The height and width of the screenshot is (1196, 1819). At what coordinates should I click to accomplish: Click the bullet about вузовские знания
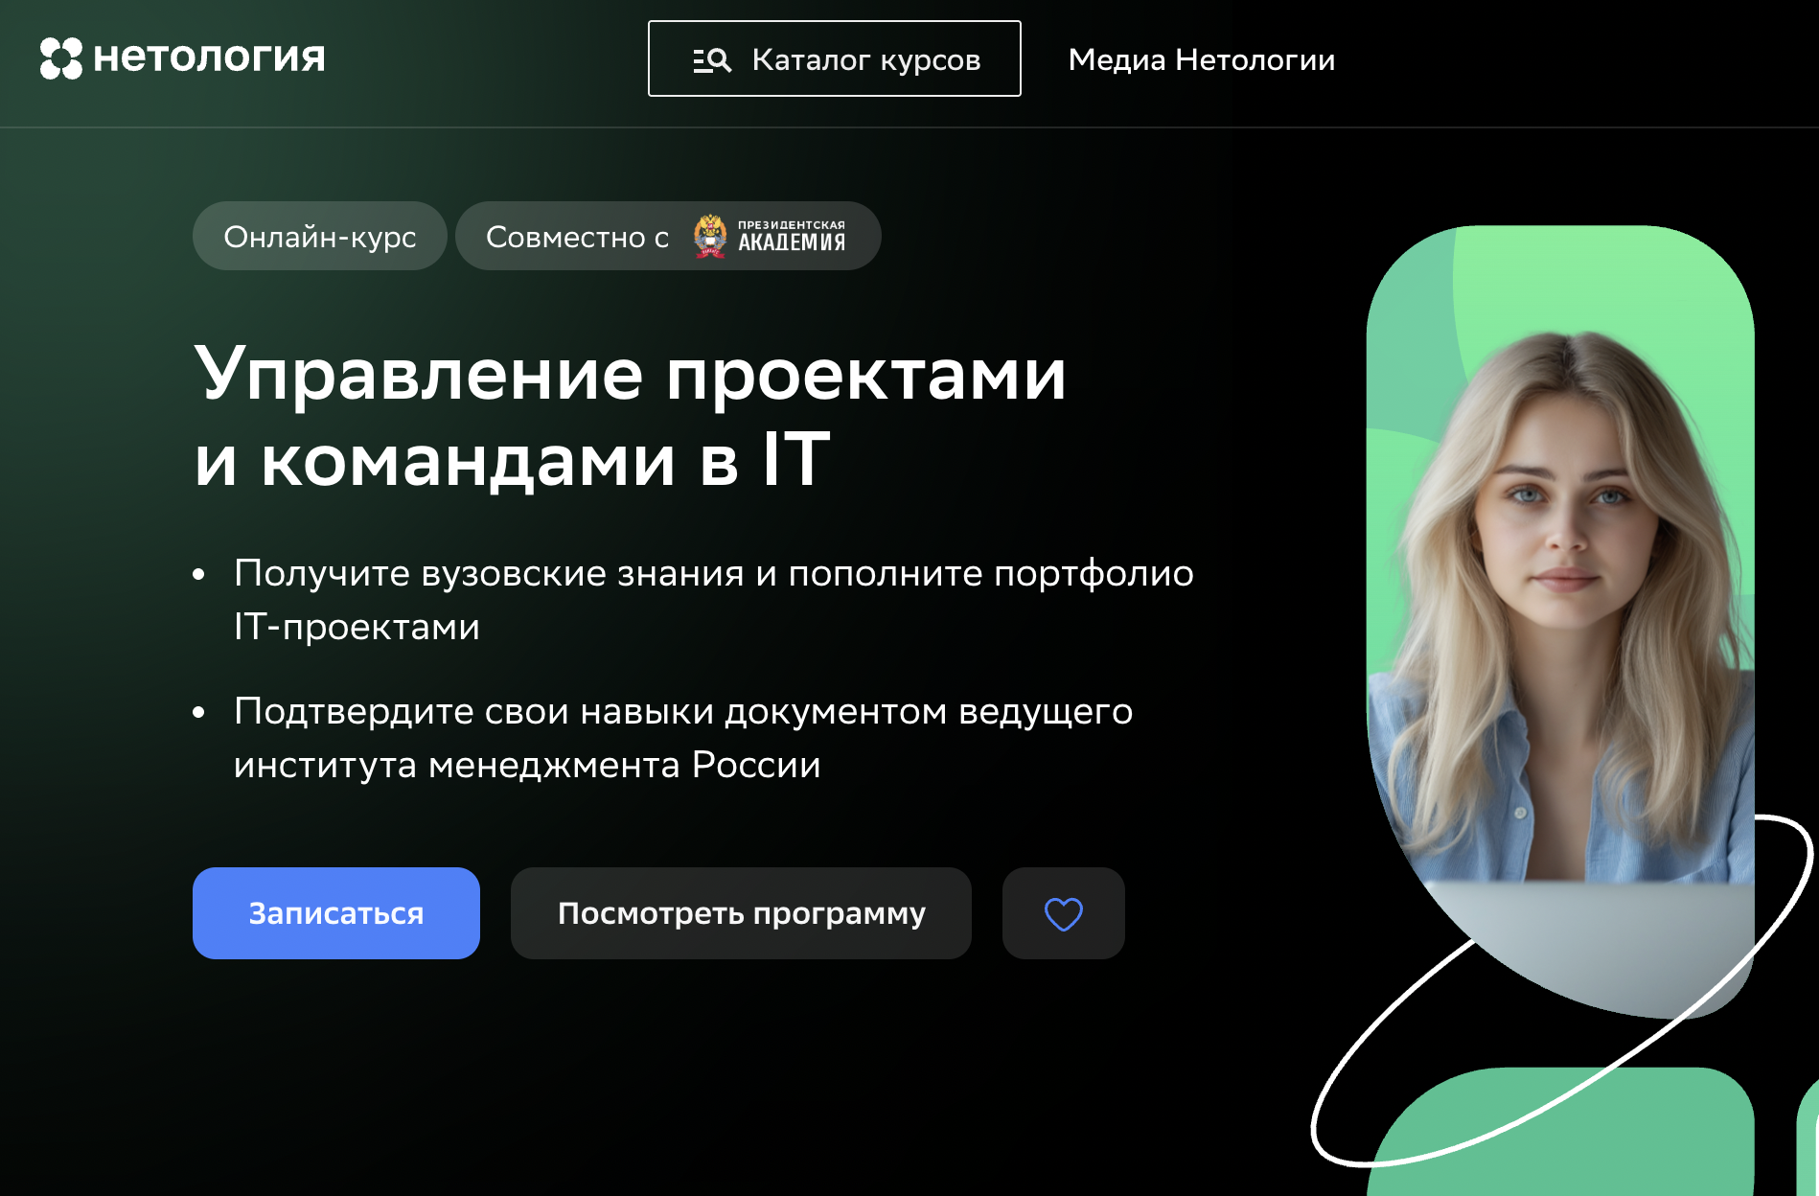713,599
